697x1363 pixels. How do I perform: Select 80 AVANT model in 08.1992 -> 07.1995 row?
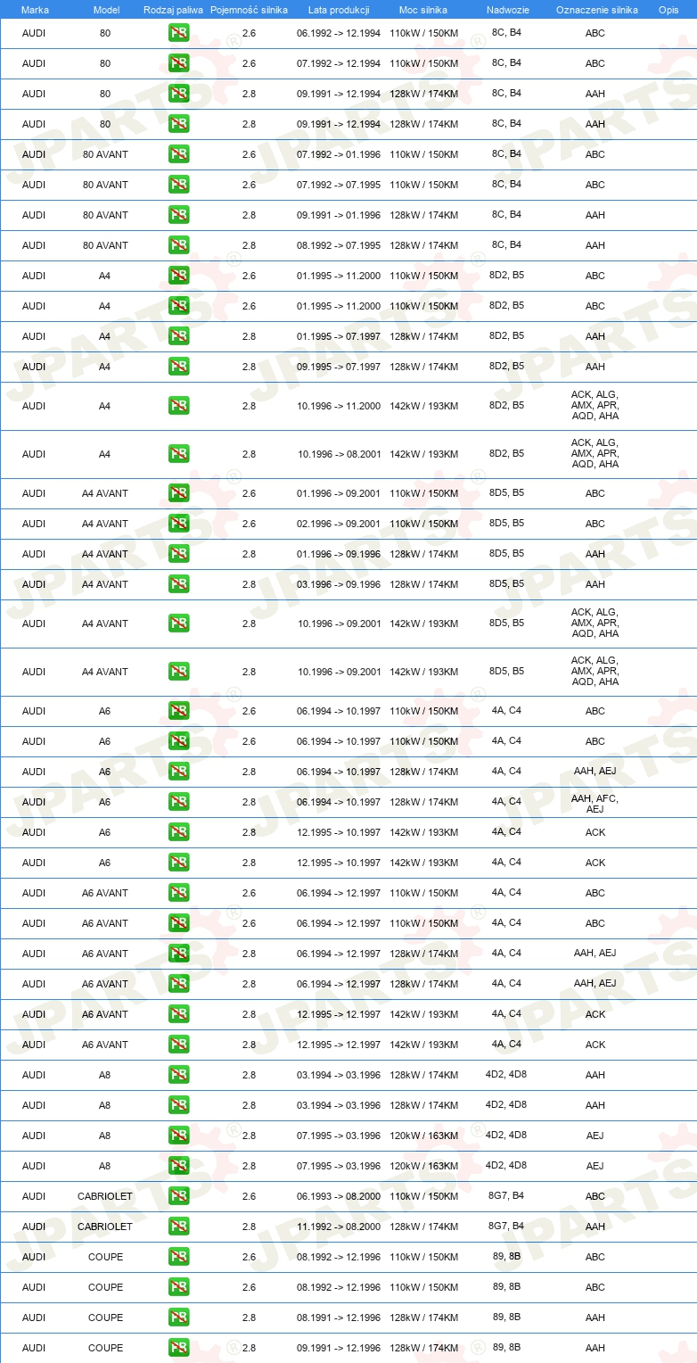pyautogui.click(x=105, y=245)
